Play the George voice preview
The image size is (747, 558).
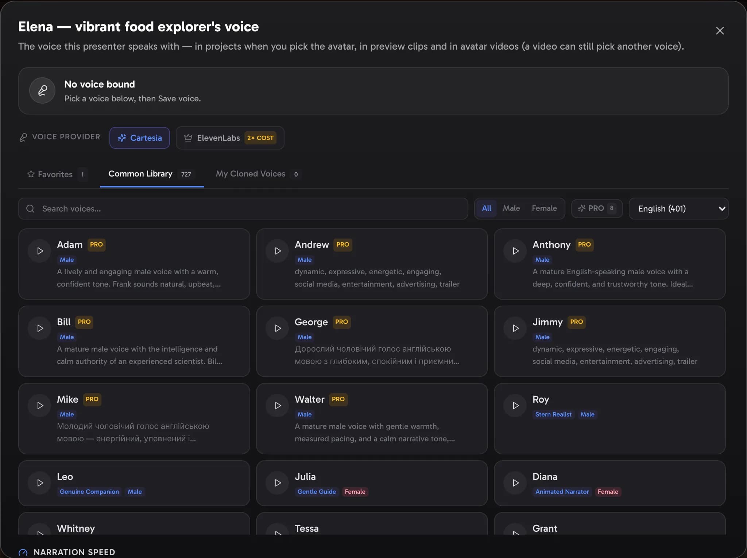coord(277,328)
